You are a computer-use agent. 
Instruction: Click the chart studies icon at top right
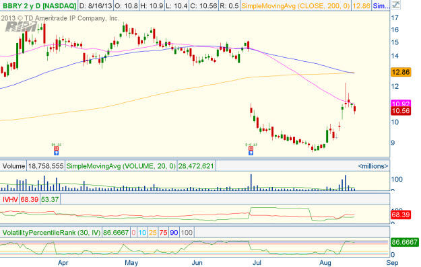pyautogui.click(x=395, y=5)
